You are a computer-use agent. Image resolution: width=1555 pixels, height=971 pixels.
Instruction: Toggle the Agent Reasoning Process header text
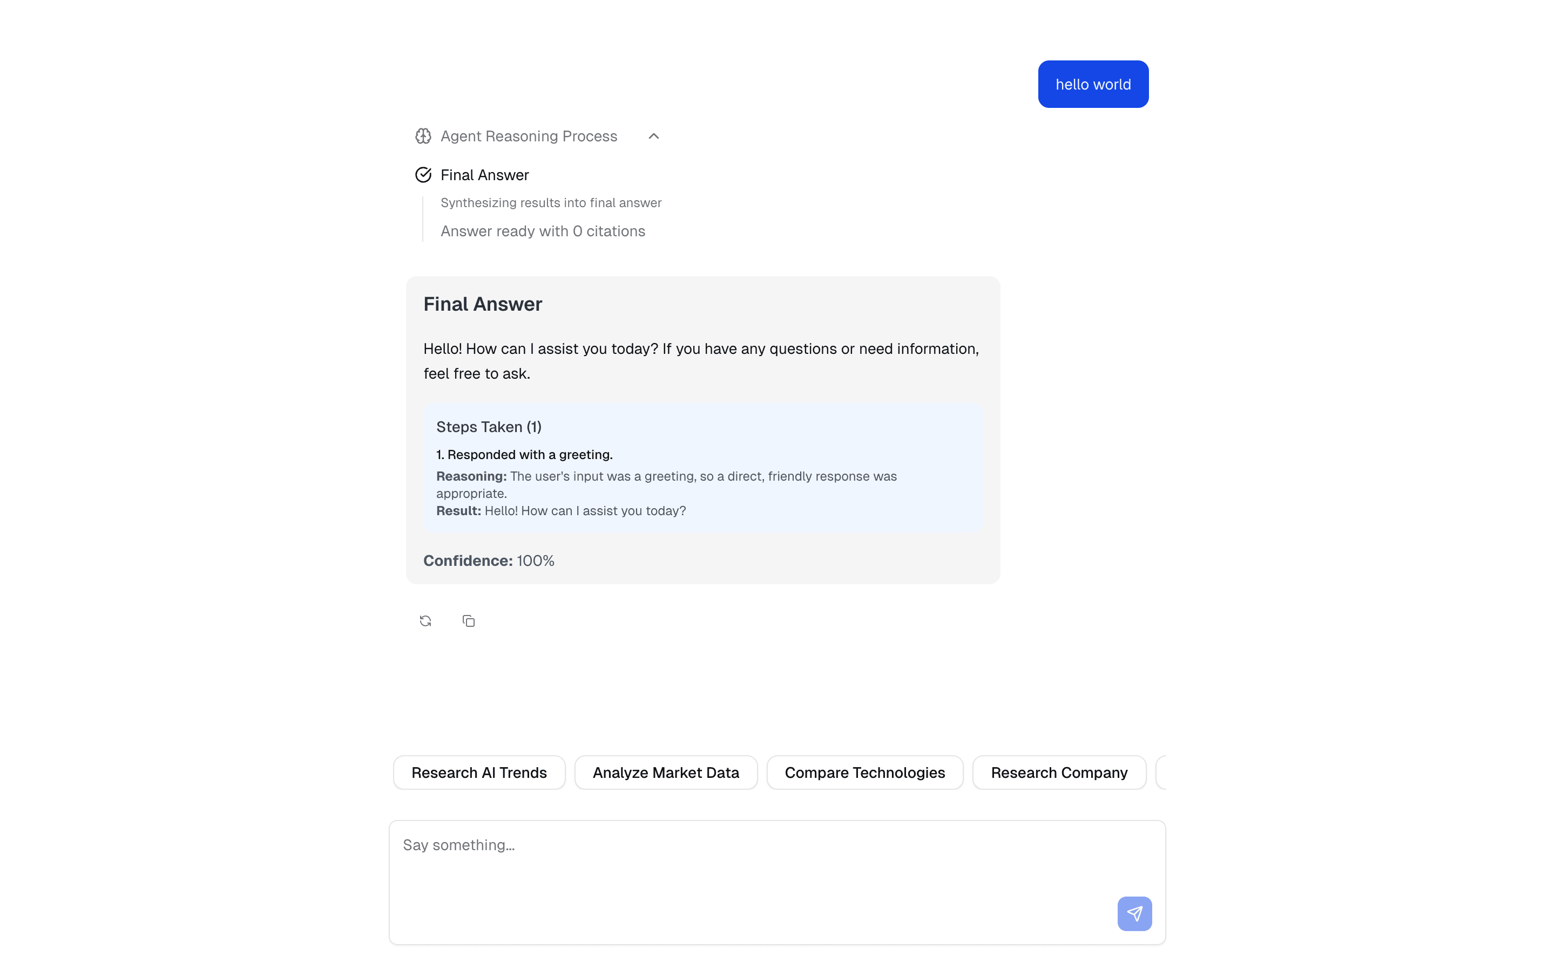tap(528, 136)
